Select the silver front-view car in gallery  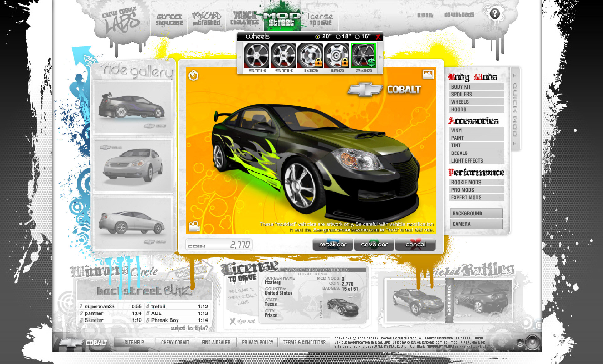(133, 166)
